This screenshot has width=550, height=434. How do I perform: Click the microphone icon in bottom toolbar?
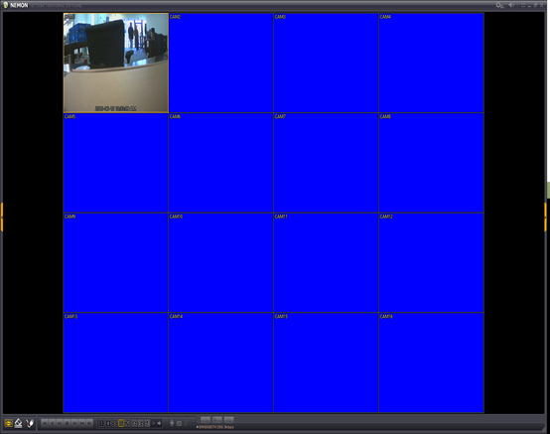pos(172,423)
